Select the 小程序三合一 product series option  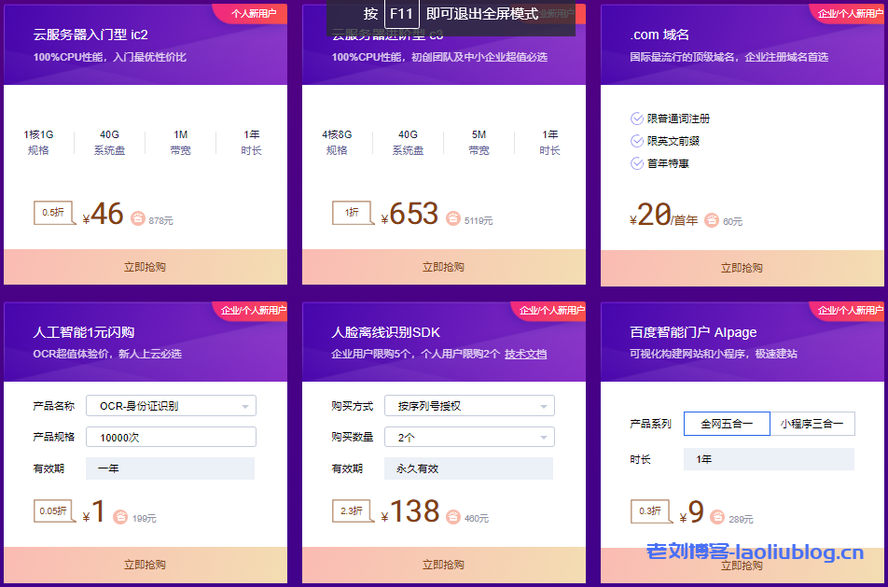(812, 423)
